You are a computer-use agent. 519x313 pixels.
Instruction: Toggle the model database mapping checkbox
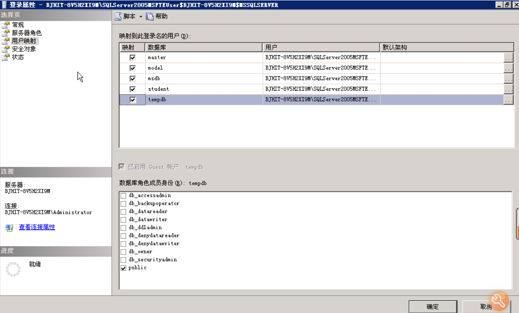[133, 68]
